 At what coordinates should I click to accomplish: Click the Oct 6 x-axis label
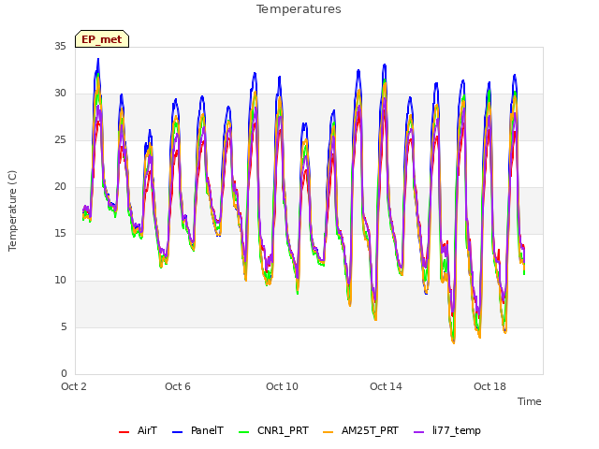click(x=178, y=386)
